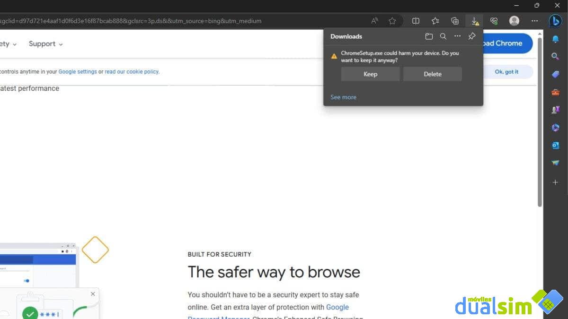Open the sidebar Games chess icon
This screenshot has height=319, width=568.
[555, 110]
